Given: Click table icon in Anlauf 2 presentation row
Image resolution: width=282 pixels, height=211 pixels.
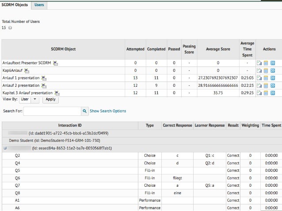Looking at the screenshot, I should [x=266, y=85].
